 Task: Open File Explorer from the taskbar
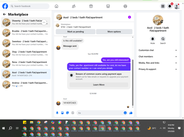click(32, 122)
